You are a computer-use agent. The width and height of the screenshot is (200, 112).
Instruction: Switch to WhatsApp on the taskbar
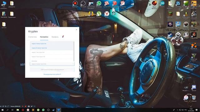pos(43,110)
